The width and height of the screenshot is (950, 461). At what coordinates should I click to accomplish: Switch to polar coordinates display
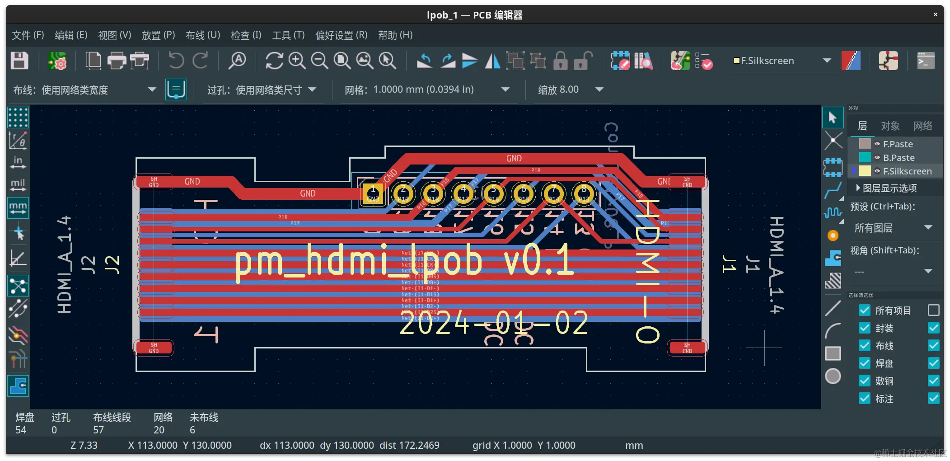coord(18,140)
